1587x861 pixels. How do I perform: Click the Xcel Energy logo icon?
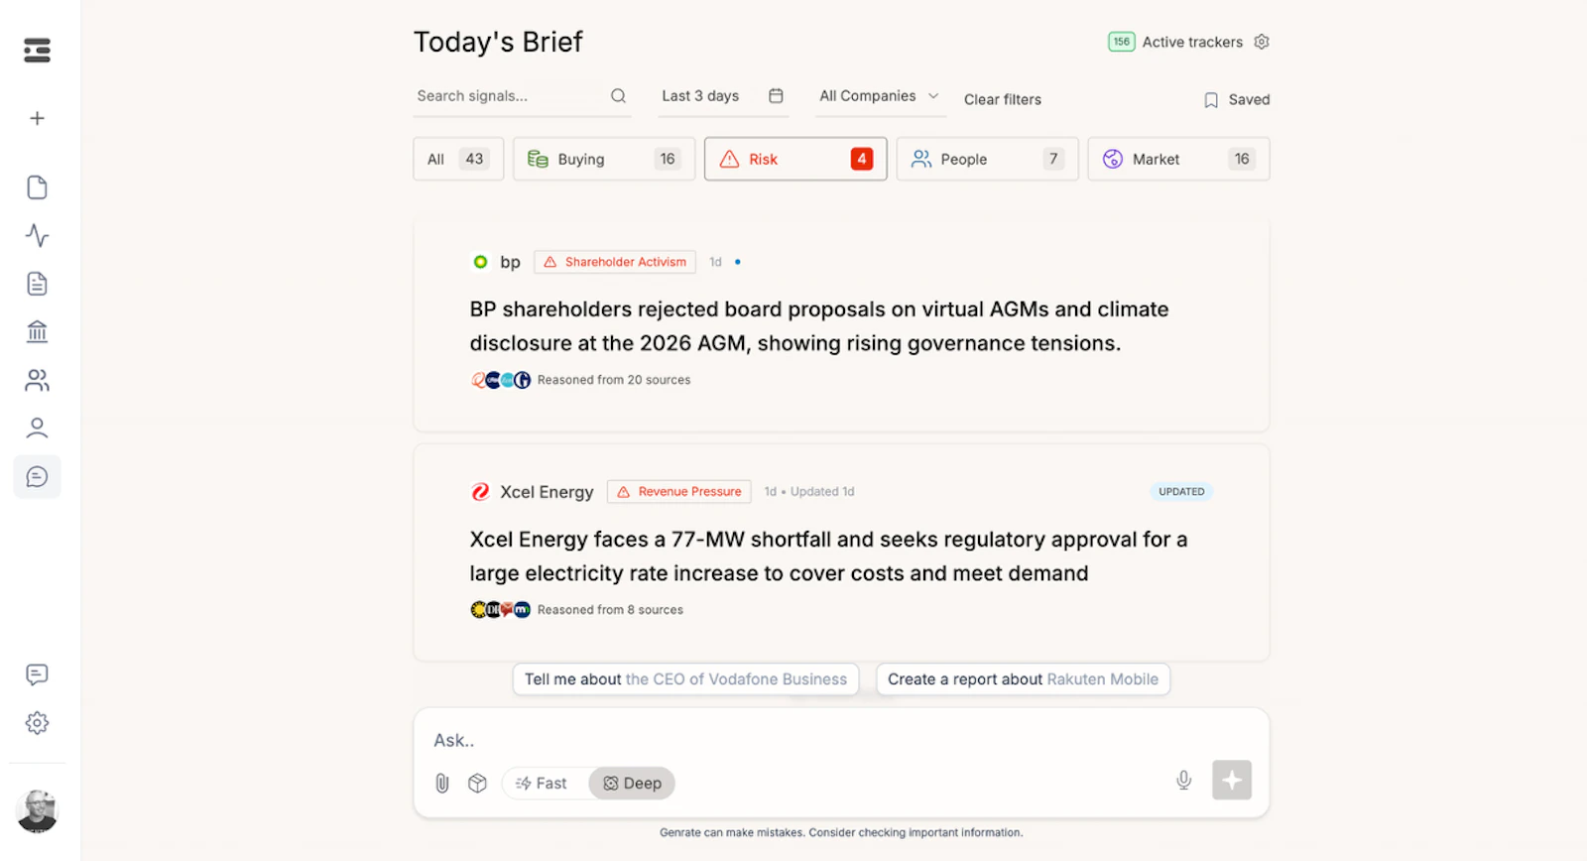coord(480,492)
